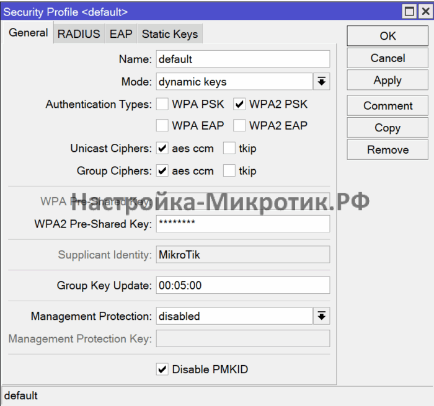Go to the Static Keys tab
Screen dimensions: 434x406
(x=170, y=34)
